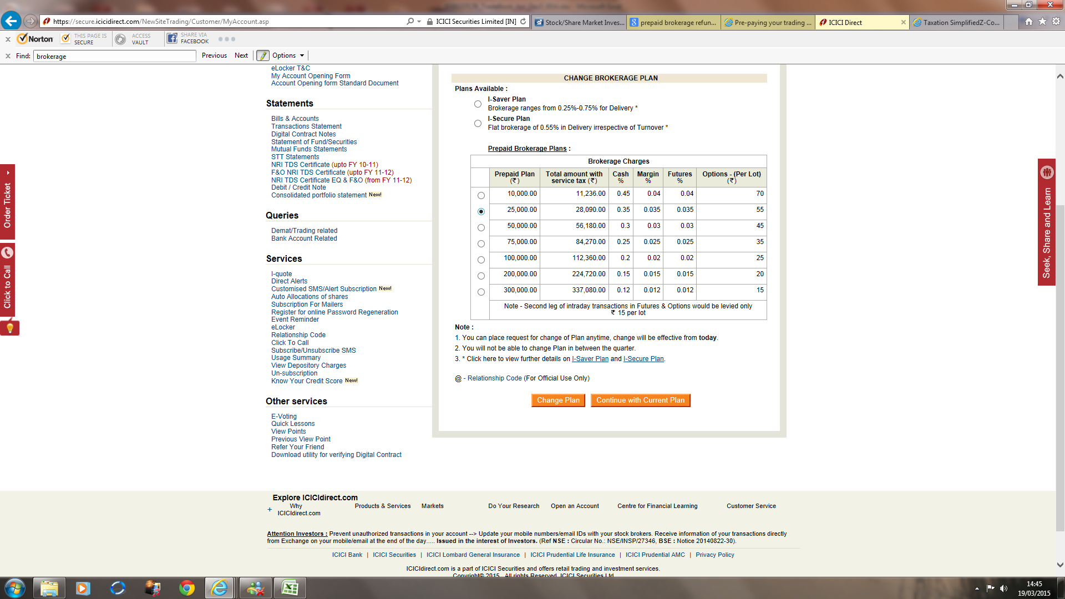Select the 75,000.00 prepaid plan radio
Image resolution: width=1065 pixels, height=599 pixels.
[481, 244]
